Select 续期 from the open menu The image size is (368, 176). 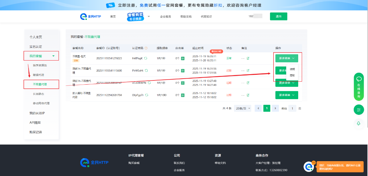click(x=292, y=69)
